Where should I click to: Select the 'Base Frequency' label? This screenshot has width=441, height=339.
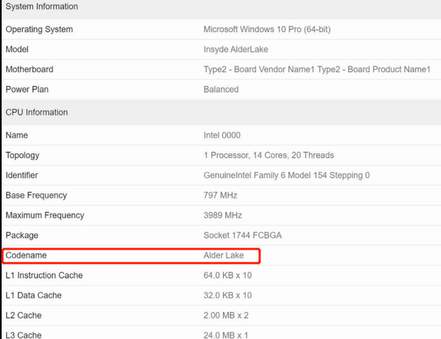pyautogui.click(x=36, y=195)
